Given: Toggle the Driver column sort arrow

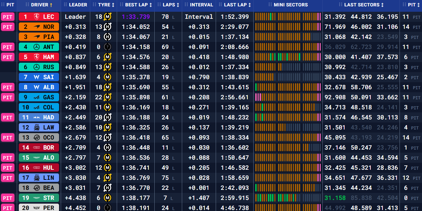Looking at the screenshot, I should [x=51, y=5].
